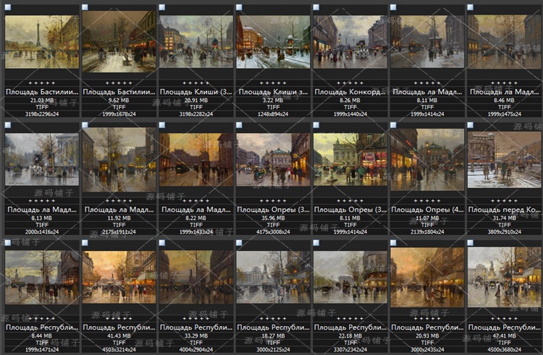Screen dimensions: 543x355
Task: Click the file name Площадь Клиши з...
Action: click(x=273, y=92)
